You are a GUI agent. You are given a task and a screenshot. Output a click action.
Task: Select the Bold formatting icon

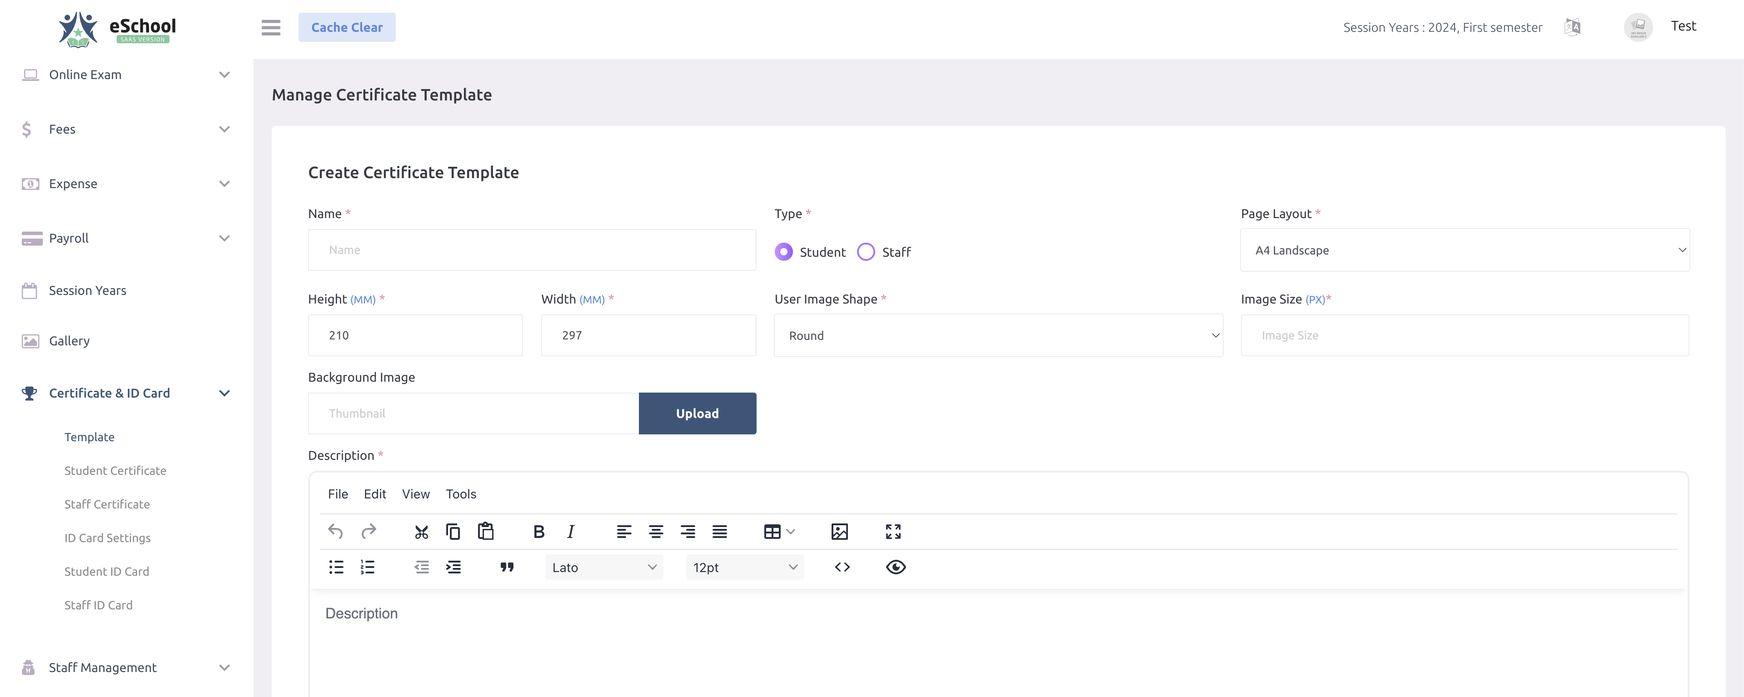(538, 531)
